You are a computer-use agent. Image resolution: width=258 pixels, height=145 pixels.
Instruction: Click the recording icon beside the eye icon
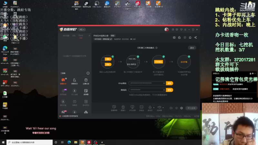[x=171, y=108]
